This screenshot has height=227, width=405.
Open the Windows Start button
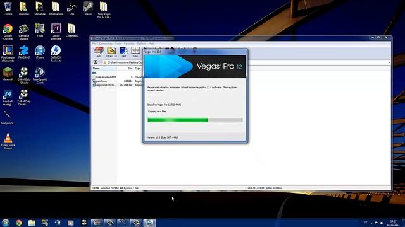(6, 223)
